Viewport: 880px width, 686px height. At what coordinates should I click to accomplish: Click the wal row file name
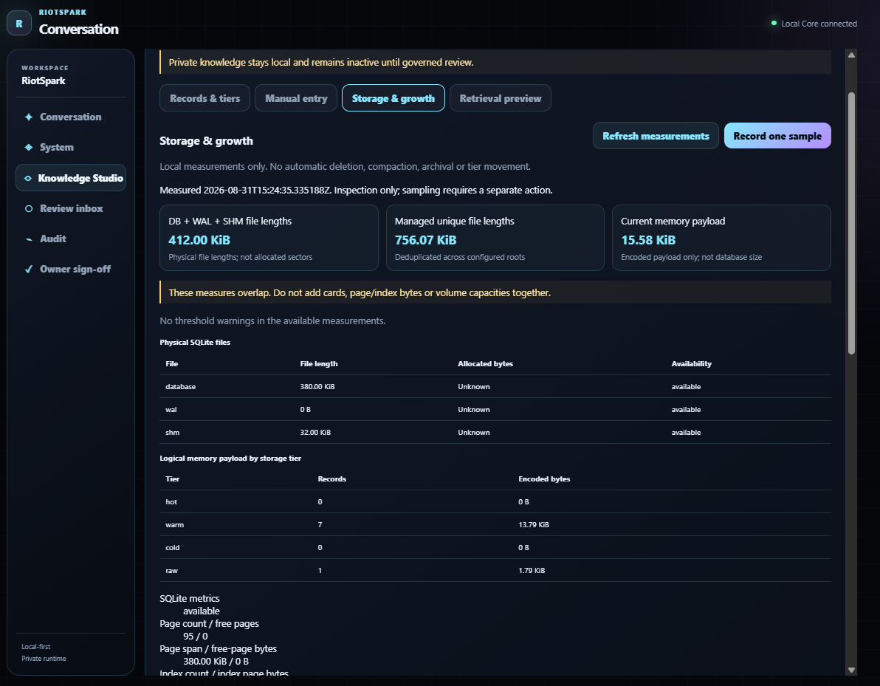171,410
